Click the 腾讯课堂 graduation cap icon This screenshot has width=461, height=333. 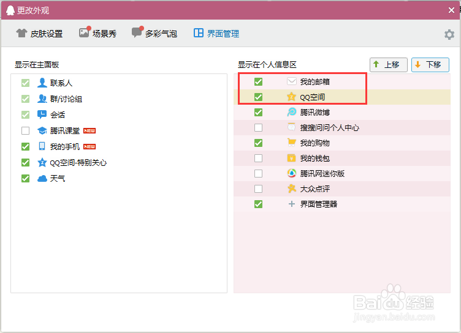tap(42, 130)
